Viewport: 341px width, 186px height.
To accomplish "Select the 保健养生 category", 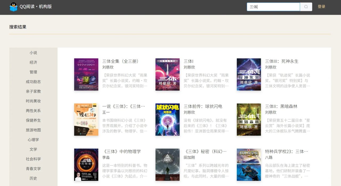I will 33,120.
